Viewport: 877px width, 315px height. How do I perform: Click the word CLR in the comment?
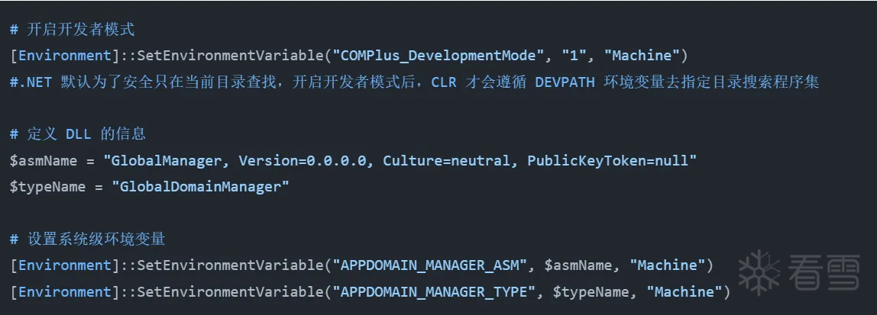coord(443,82)
